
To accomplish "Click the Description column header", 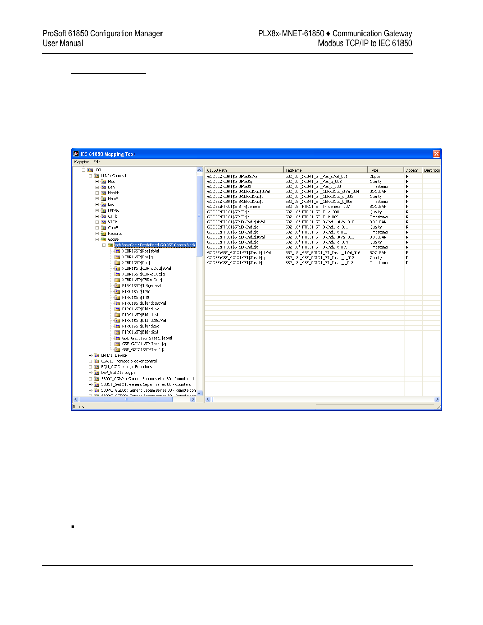I will coord(431,170).
